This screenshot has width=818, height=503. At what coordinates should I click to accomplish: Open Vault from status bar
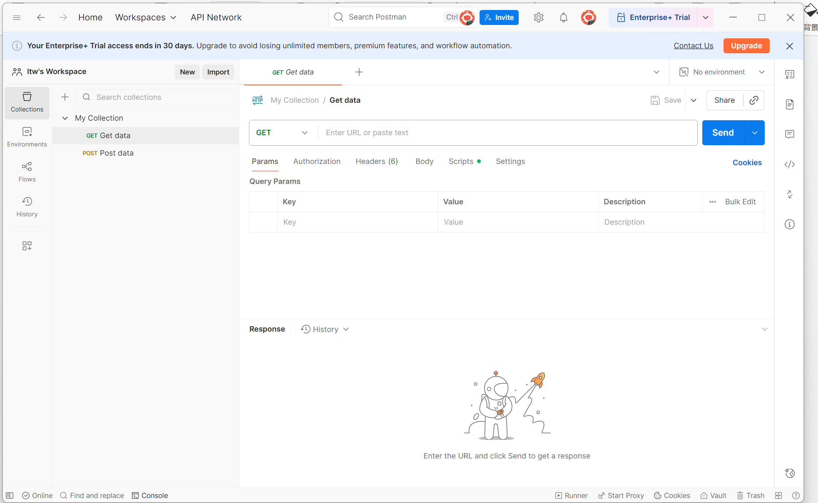click(714, 496)
